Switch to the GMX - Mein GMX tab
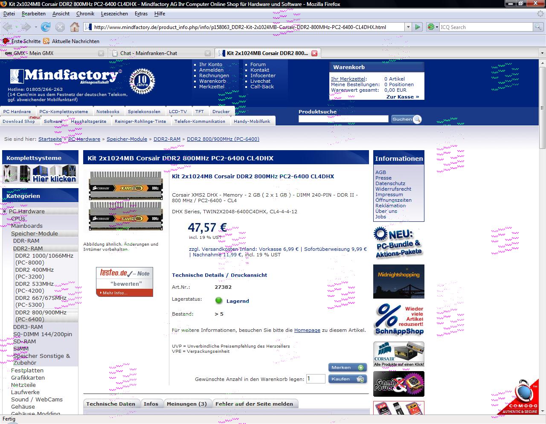Image resolution: width=546 pixels, height=424 pixels. [x=54, y=53]
